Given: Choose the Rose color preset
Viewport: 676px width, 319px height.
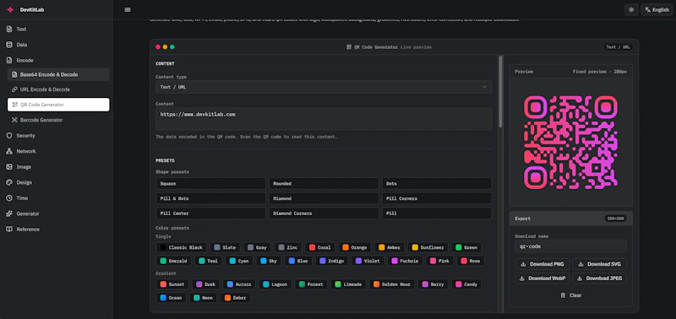Looking at the screenshot, I should [471, 261].
